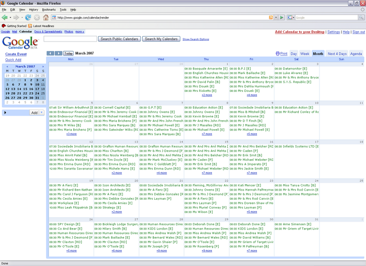Click the Firefox Back arrow button
Image resolution: width=366 pixels, height=266 pixels.
5,17
